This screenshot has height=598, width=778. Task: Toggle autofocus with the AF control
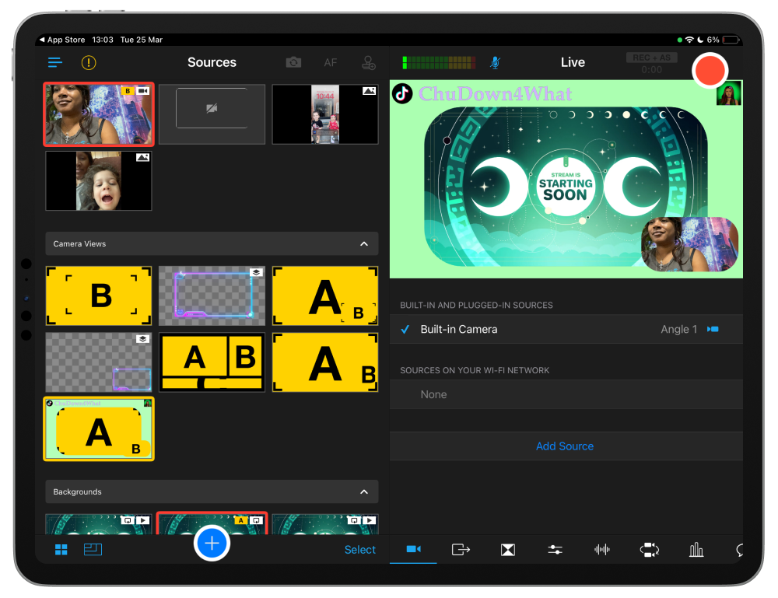330,62
